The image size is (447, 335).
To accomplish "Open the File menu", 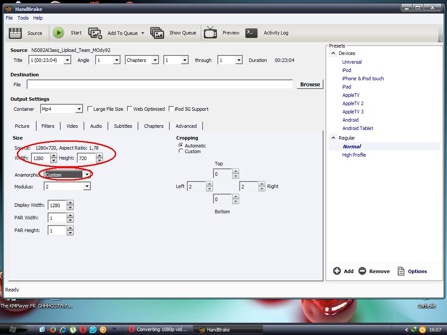I will click(9, 18).
